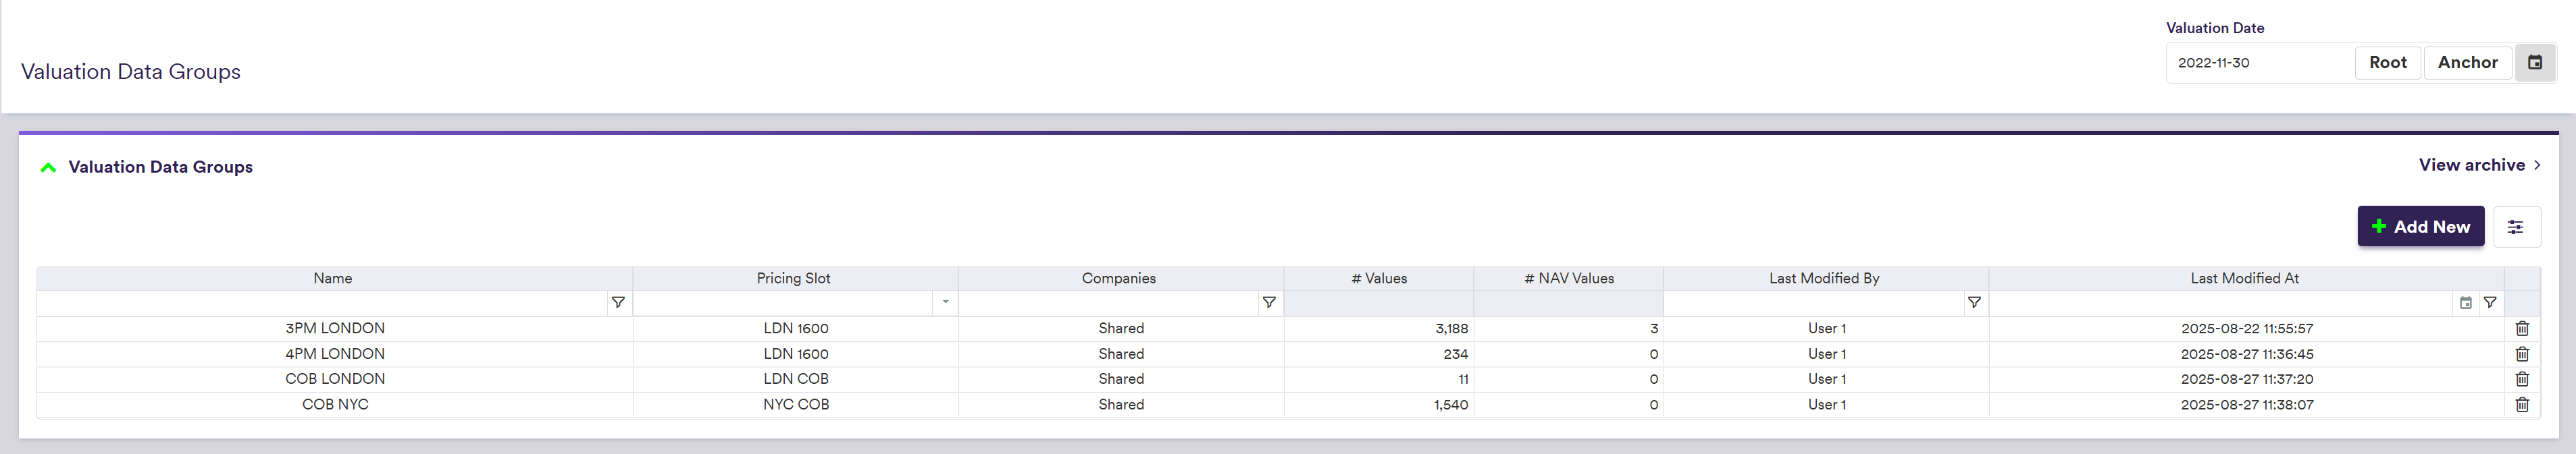Remove the COB NYC row

tap(2521, 404)
